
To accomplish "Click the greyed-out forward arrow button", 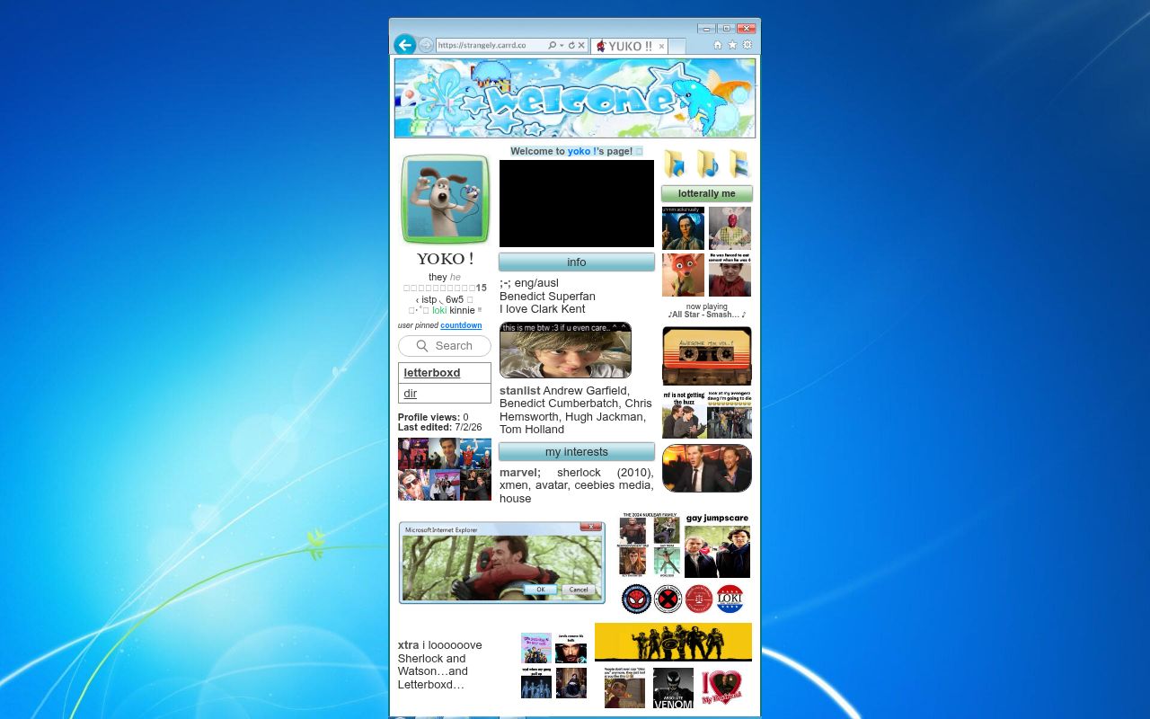I will [x=426, y=45].
